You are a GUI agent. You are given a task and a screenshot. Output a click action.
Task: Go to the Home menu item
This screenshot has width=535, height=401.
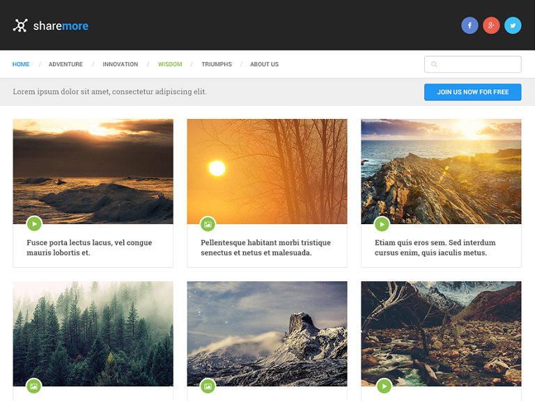tap(21, 64)
